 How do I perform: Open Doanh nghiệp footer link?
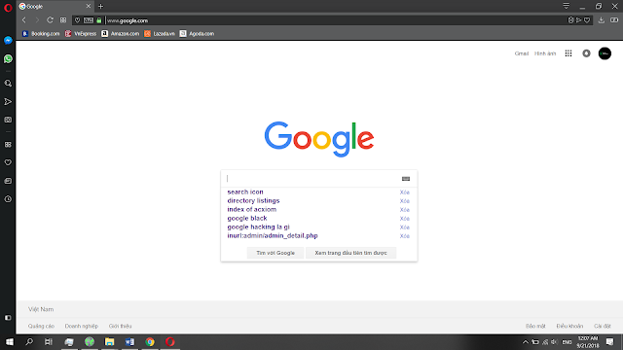[82, 326]
